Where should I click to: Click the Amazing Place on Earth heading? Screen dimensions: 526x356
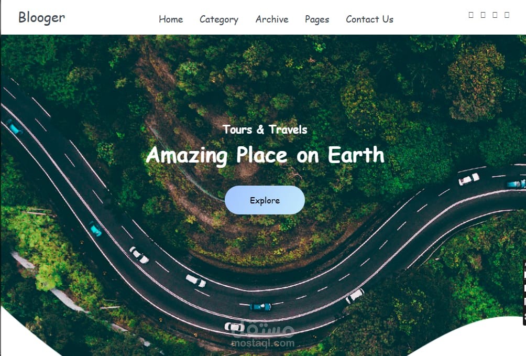click(x=265, y=155)
